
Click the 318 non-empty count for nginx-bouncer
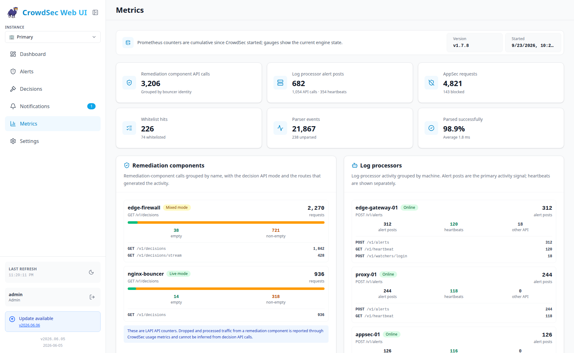click(276, 296)
